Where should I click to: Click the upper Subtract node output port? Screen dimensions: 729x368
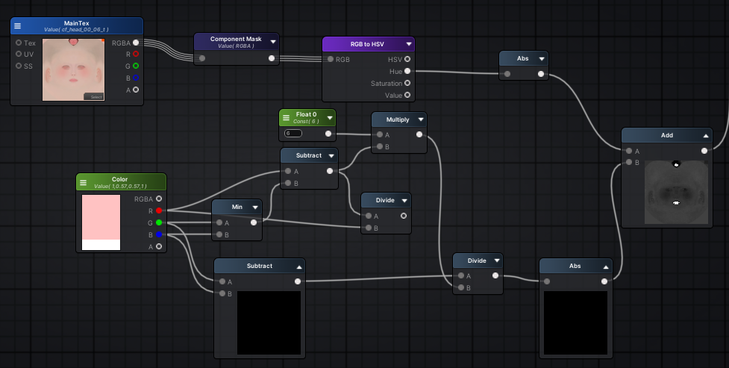click(330, 171)
